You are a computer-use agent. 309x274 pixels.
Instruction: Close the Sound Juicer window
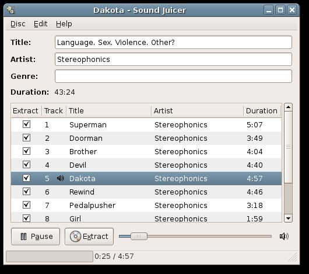point(292,10)
